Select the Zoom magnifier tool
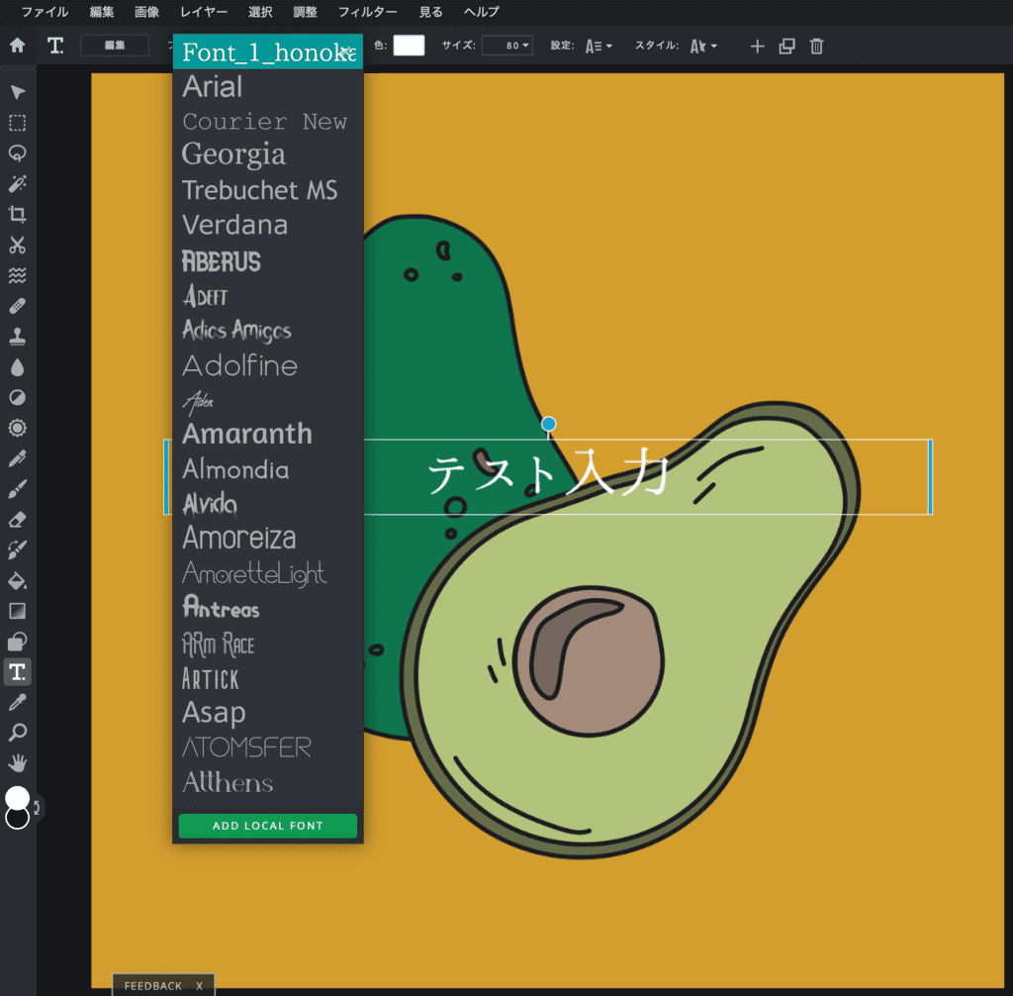 click(17, 732)
